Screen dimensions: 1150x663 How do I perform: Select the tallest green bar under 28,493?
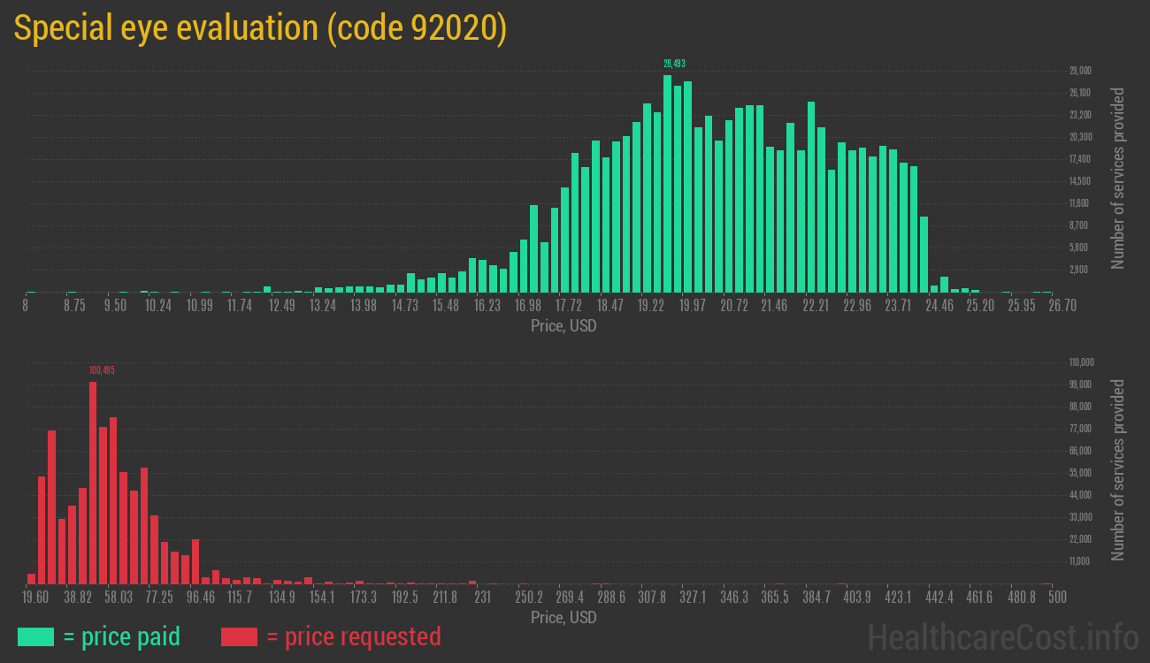point(668,184)
